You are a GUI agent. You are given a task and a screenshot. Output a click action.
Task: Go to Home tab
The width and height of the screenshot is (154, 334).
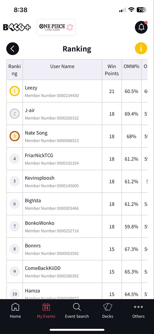tap(15, 311)
